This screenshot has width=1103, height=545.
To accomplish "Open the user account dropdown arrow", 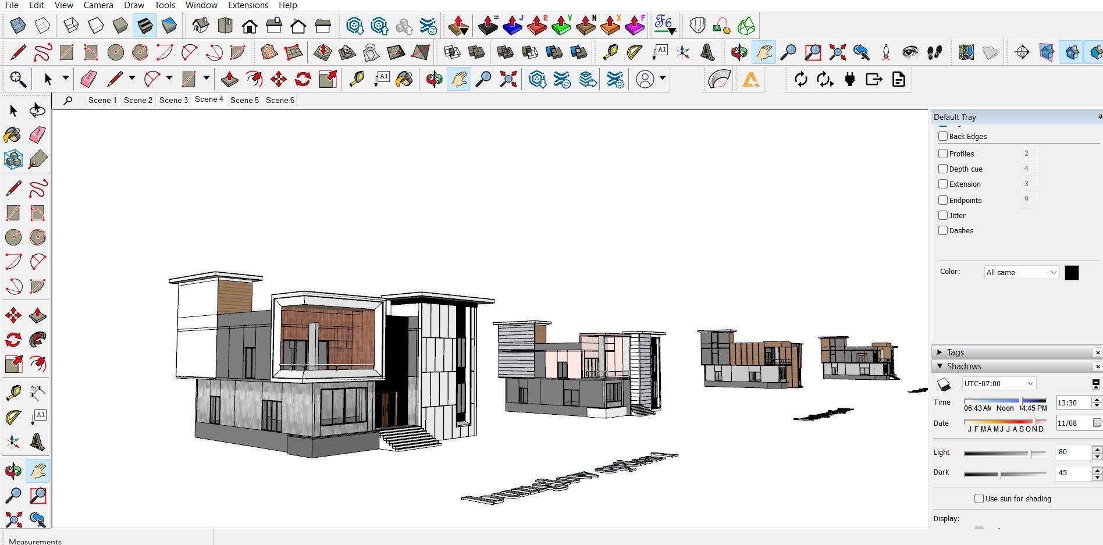I will [663, 78].
